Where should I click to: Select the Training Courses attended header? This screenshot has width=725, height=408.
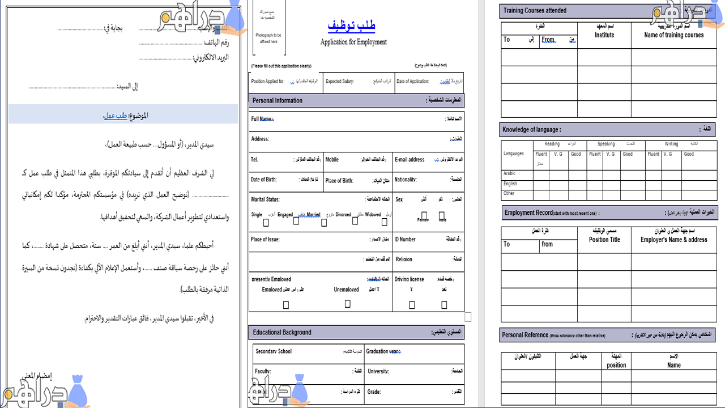607,11
